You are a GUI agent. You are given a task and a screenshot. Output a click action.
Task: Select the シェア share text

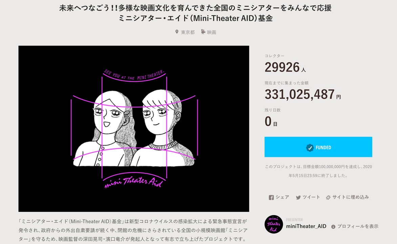(282, 197)
